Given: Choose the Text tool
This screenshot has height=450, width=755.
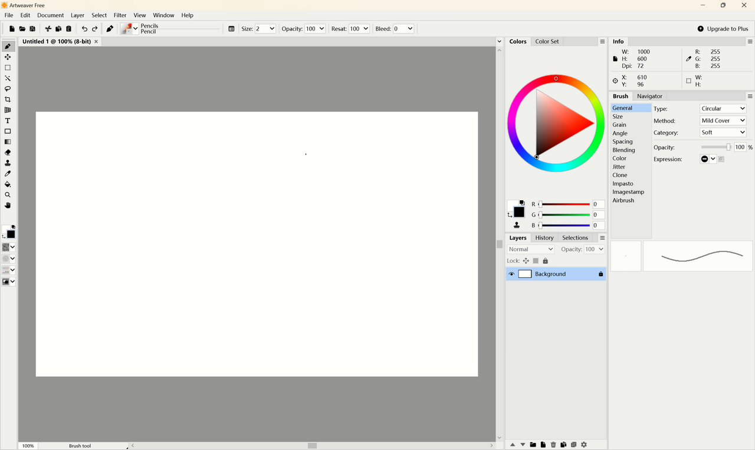Looking at the screenshot, I should pyautogui.click(x=8, y=120).
